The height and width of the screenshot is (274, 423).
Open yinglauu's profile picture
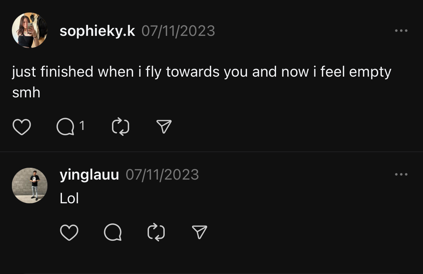(x=30, y=186)
